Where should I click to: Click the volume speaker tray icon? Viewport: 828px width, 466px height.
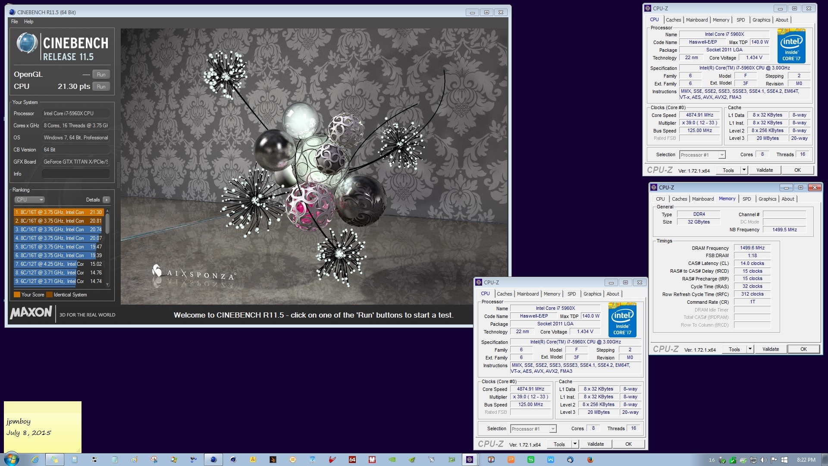(764, 460)
